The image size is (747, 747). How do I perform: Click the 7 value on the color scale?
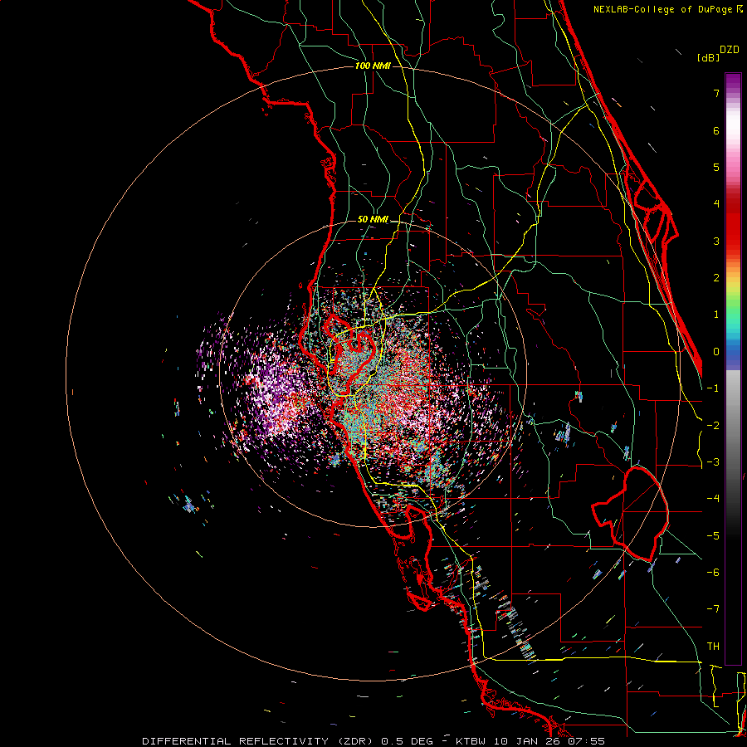point(716,93)
